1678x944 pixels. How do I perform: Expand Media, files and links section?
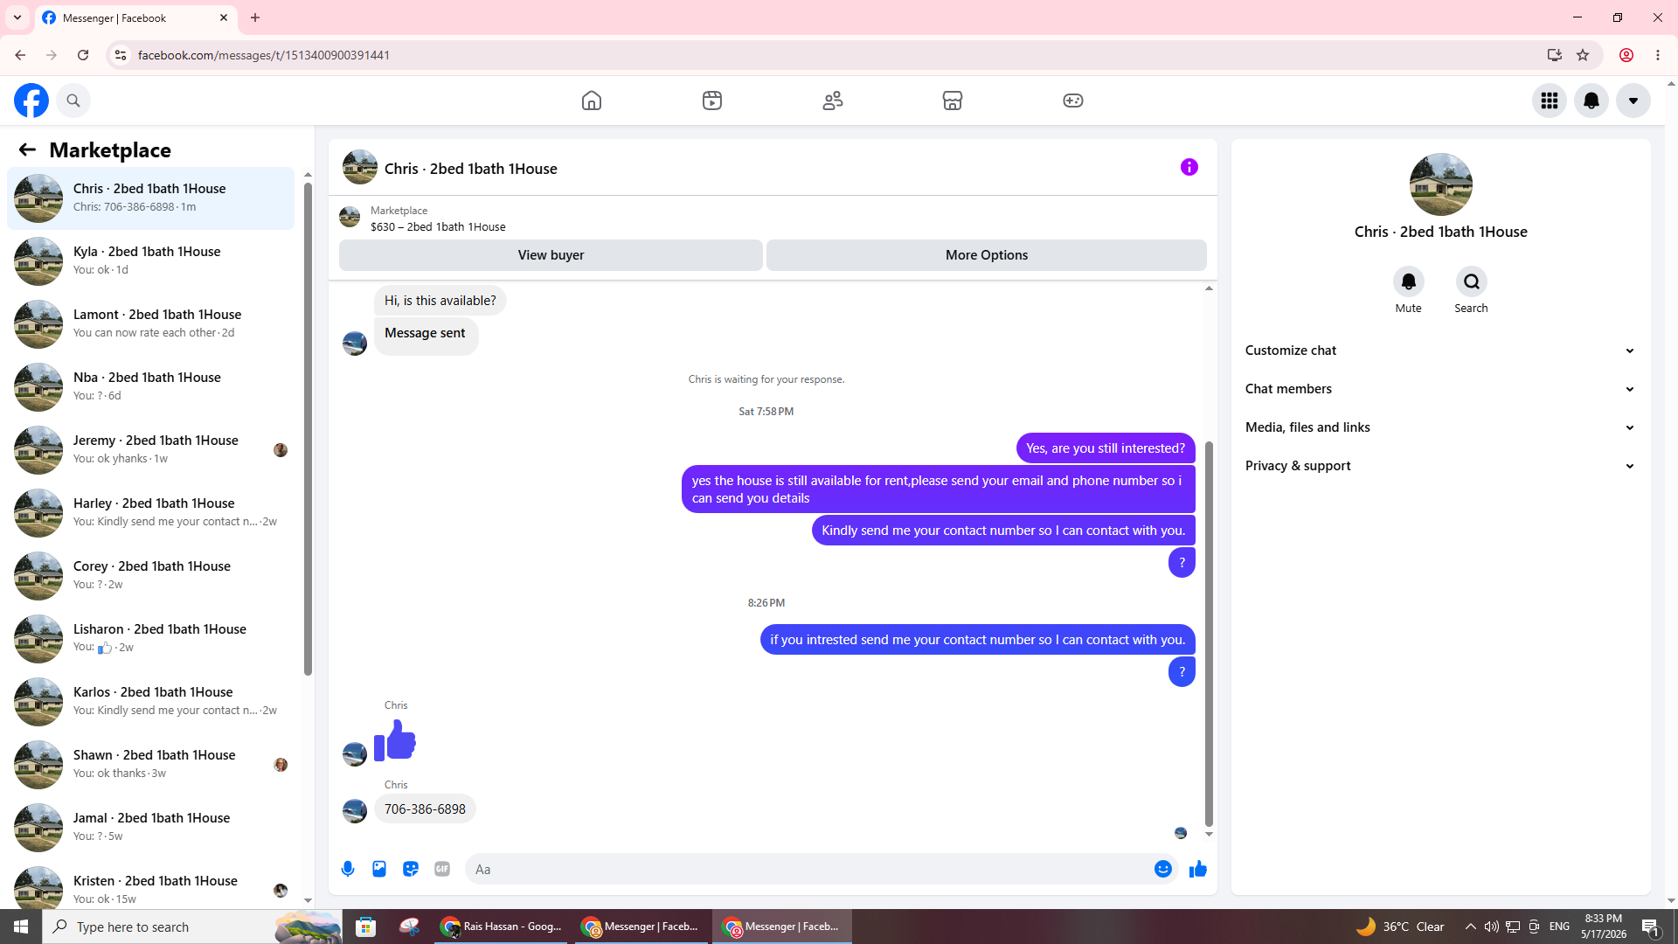point(1440,427)
